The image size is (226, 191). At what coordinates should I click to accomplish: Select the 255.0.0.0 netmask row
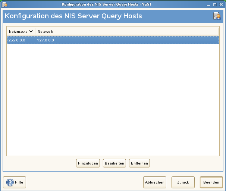coord(17,40)
